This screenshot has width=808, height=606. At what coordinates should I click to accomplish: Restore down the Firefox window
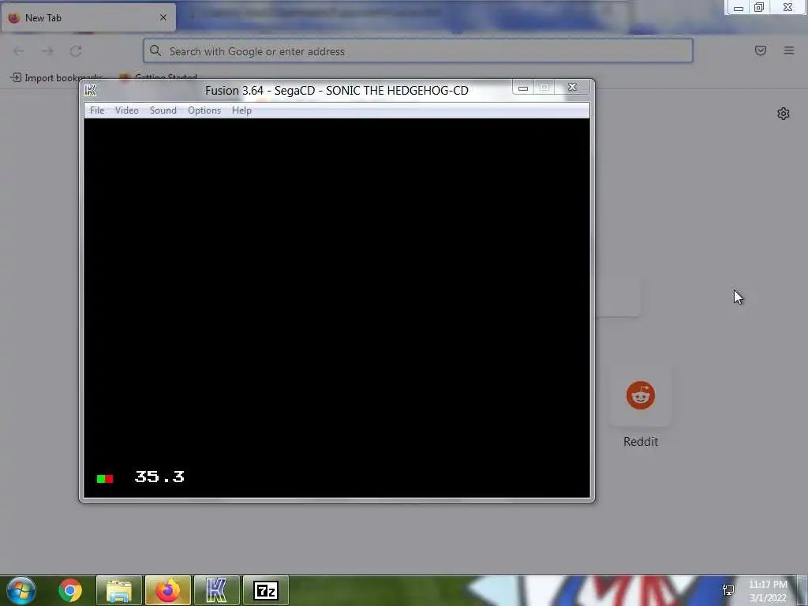click(759, 7)
